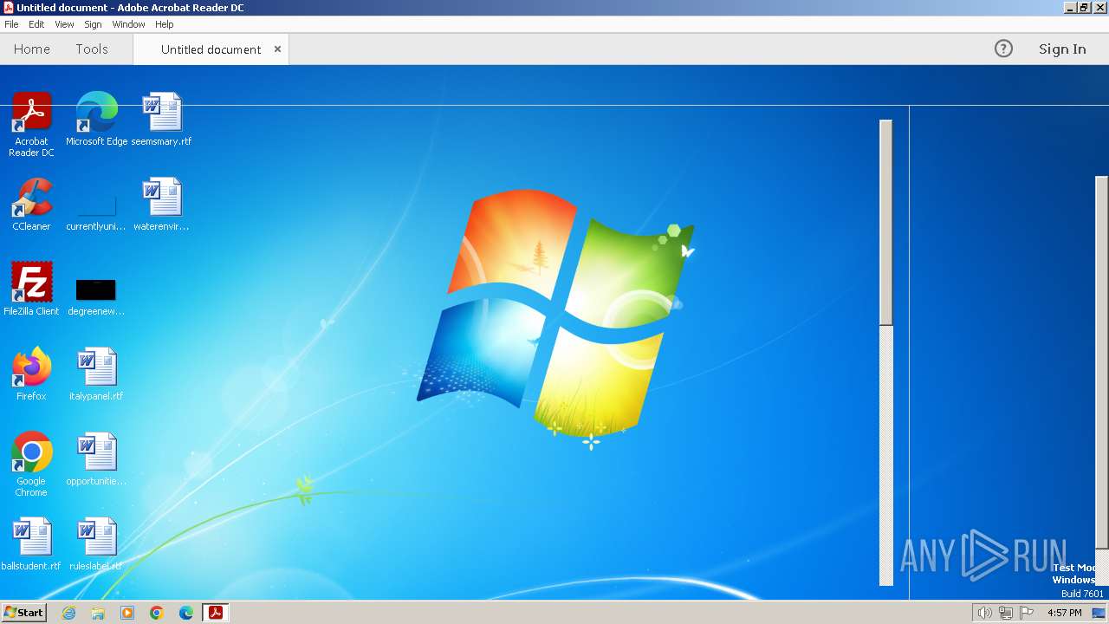Click the Show desktop tray button

pyautogui.click(x=1099, y=613)
